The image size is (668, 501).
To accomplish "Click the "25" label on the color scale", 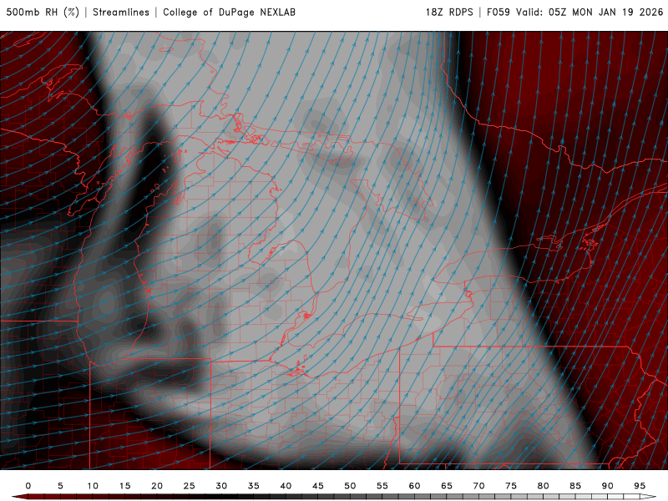I will pyautogui.click(x=190, y=486).
